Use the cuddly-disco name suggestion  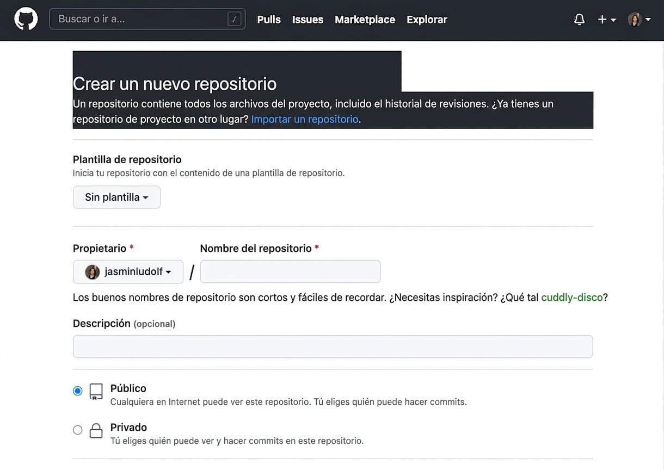572,298
